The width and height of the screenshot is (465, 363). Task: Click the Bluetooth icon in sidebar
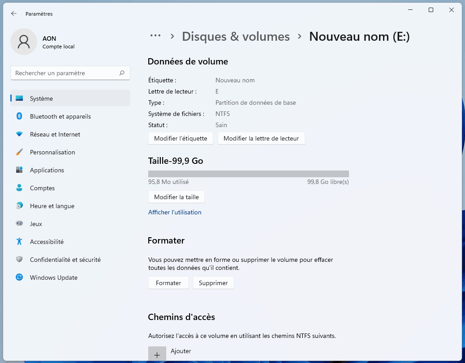point(19,116)
